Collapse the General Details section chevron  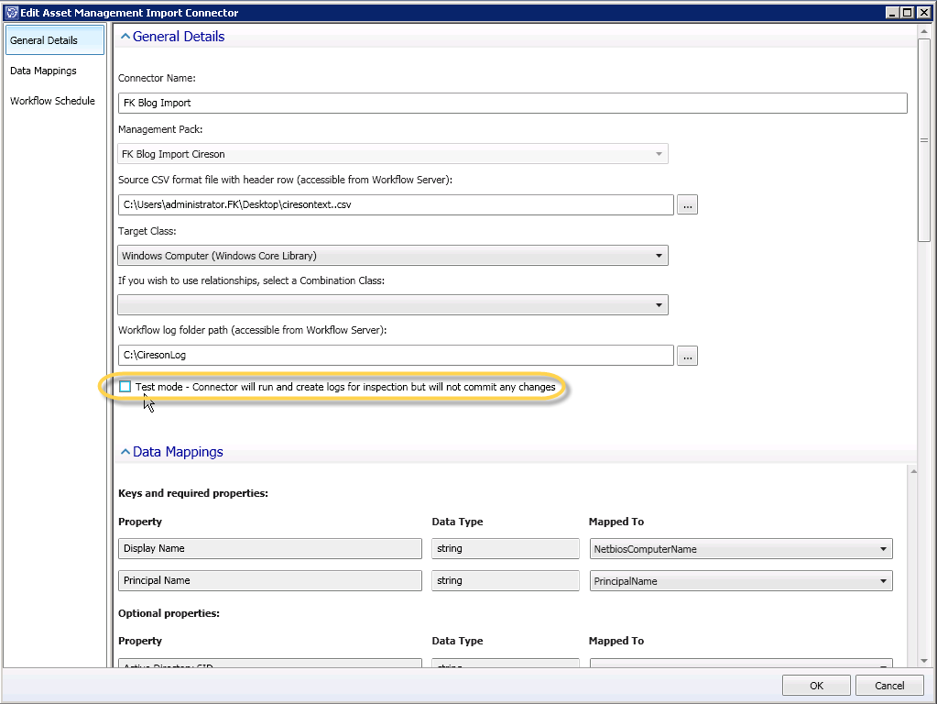coord(125,37)
